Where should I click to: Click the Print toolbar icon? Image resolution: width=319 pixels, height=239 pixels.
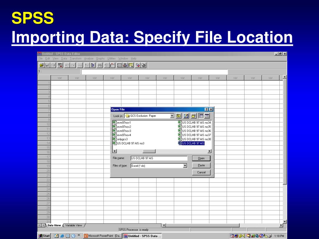53,65
